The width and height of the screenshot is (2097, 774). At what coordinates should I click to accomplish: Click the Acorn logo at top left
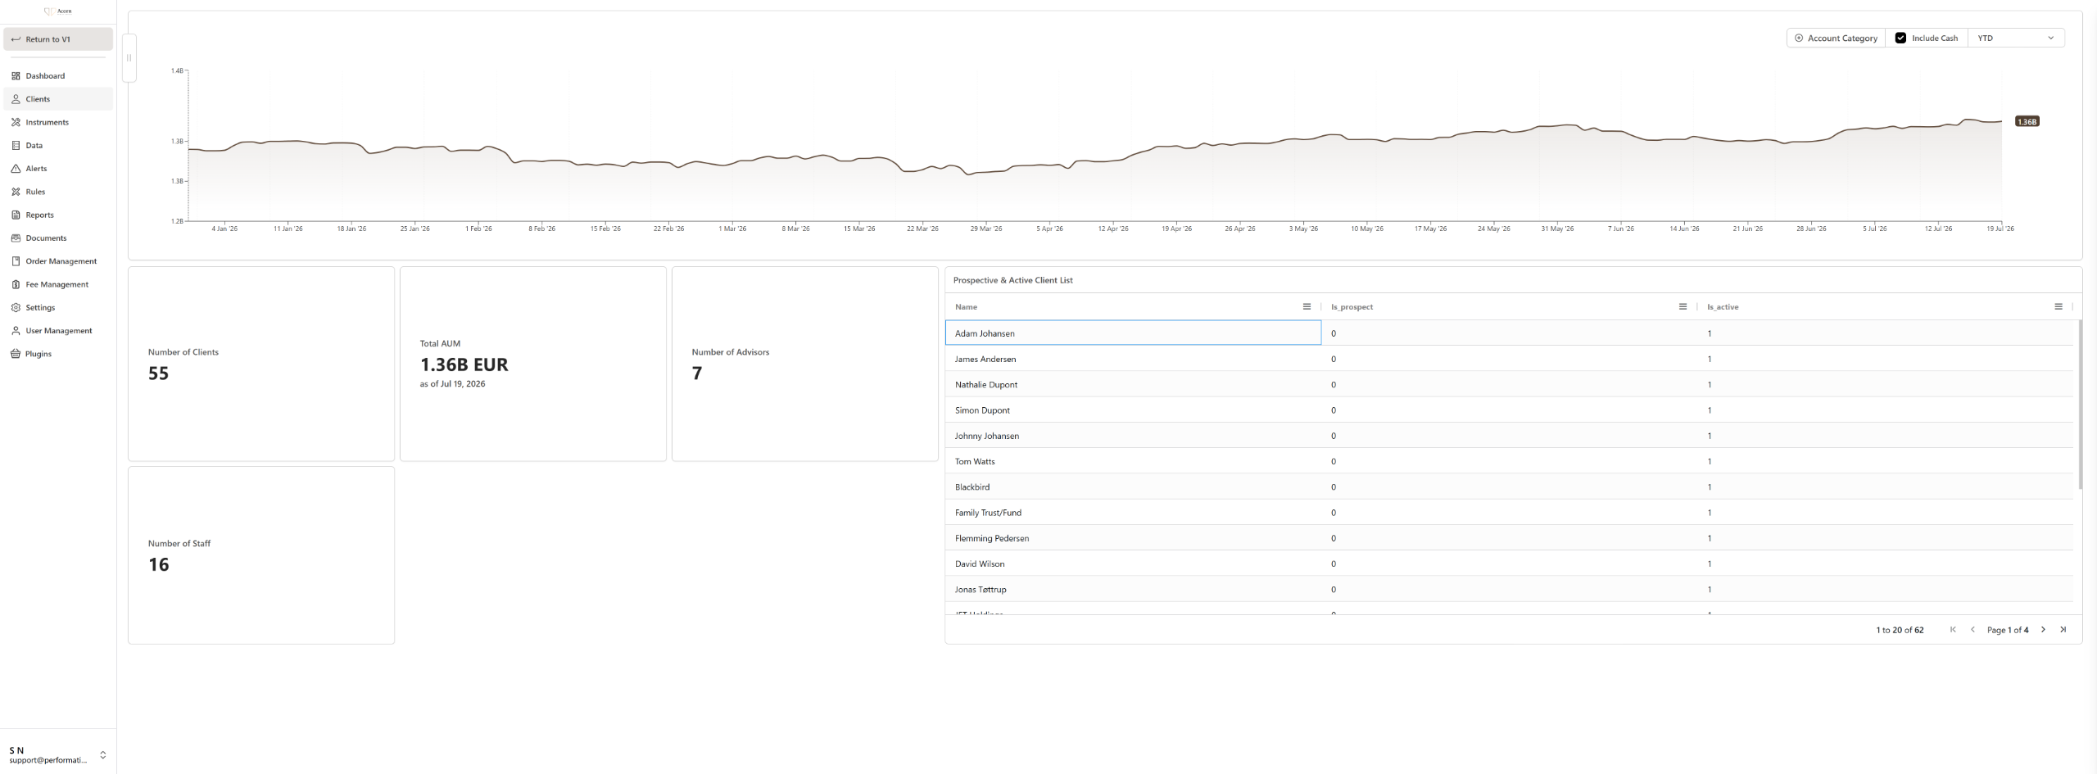(58, 11)
